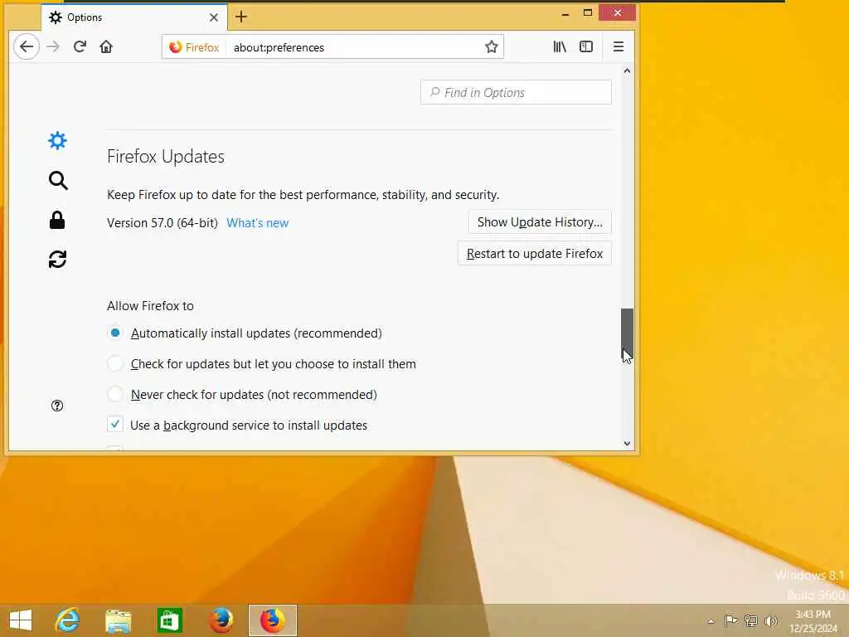849x637 pixels.
Task: Open the Search preferences magnifier icon
Action: (57, 180)
